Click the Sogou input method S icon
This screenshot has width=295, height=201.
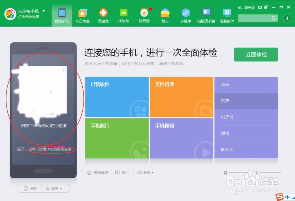tap(280, 197)
